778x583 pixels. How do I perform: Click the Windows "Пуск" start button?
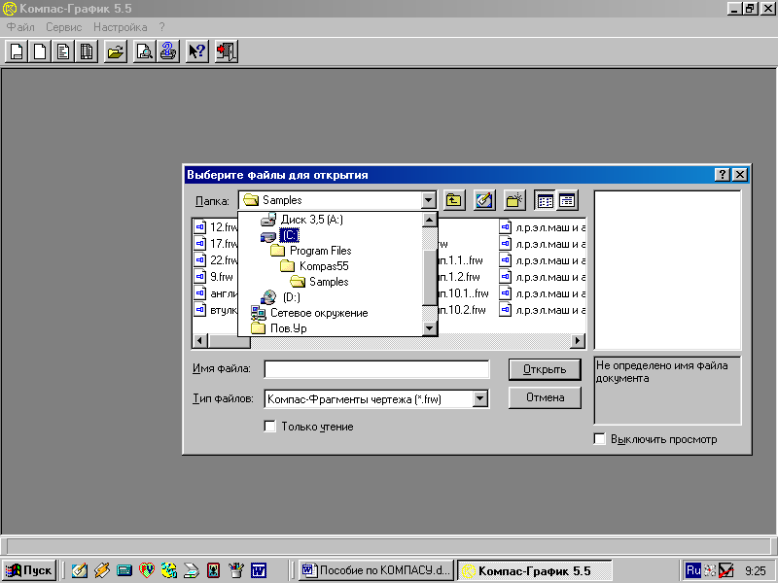pyautogui.click(x=29, y=570)
